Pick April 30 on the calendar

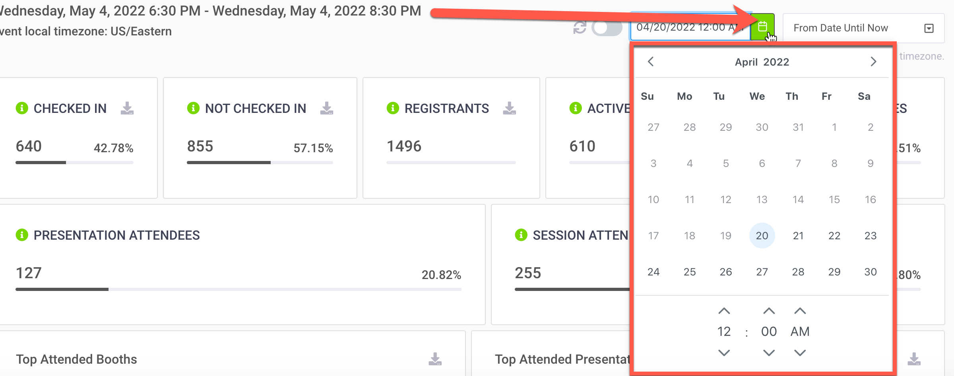click(871, 272)
